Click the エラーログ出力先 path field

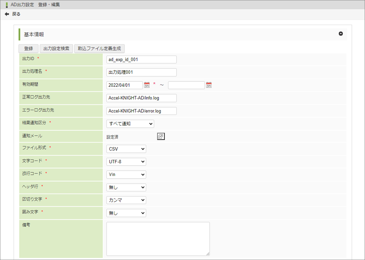tap(141, 111)
